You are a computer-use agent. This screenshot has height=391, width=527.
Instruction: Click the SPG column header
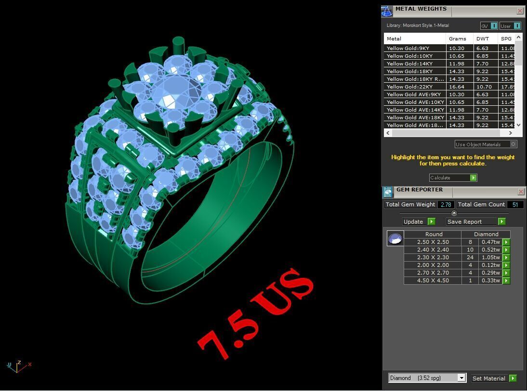coord(506,38)
